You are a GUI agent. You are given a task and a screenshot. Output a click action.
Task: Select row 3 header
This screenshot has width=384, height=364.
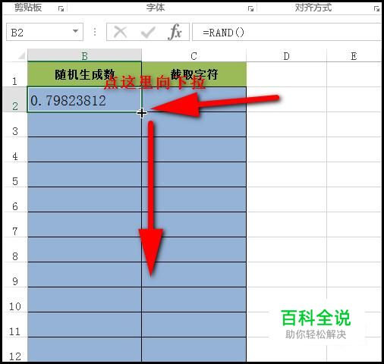point(14,124)
